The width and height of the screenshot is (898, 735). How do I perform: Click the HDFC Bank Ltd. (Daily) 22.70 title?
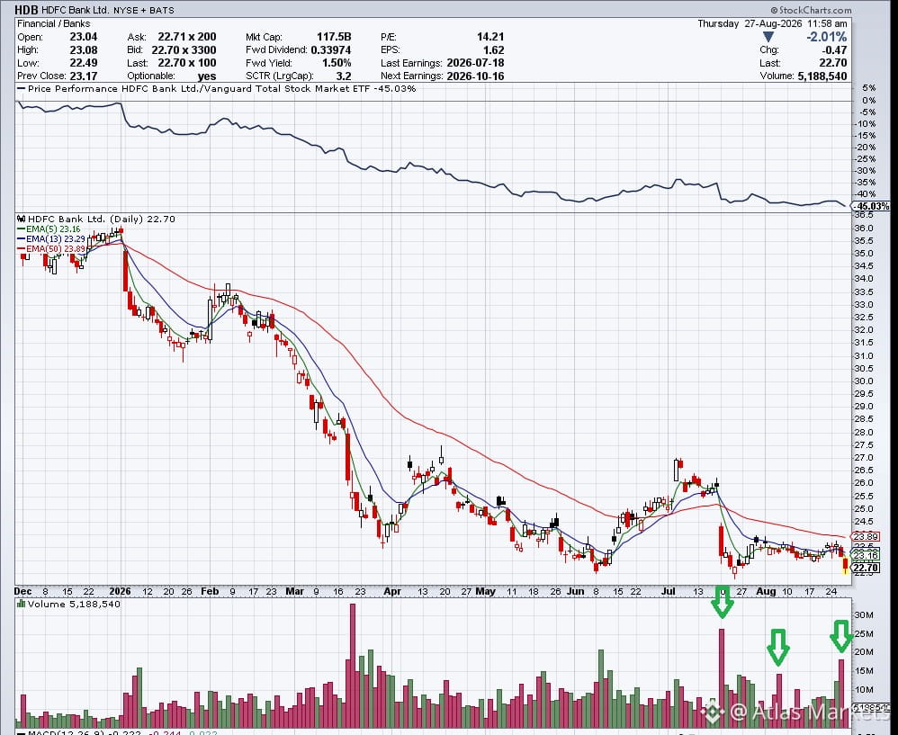click(102, 219)
